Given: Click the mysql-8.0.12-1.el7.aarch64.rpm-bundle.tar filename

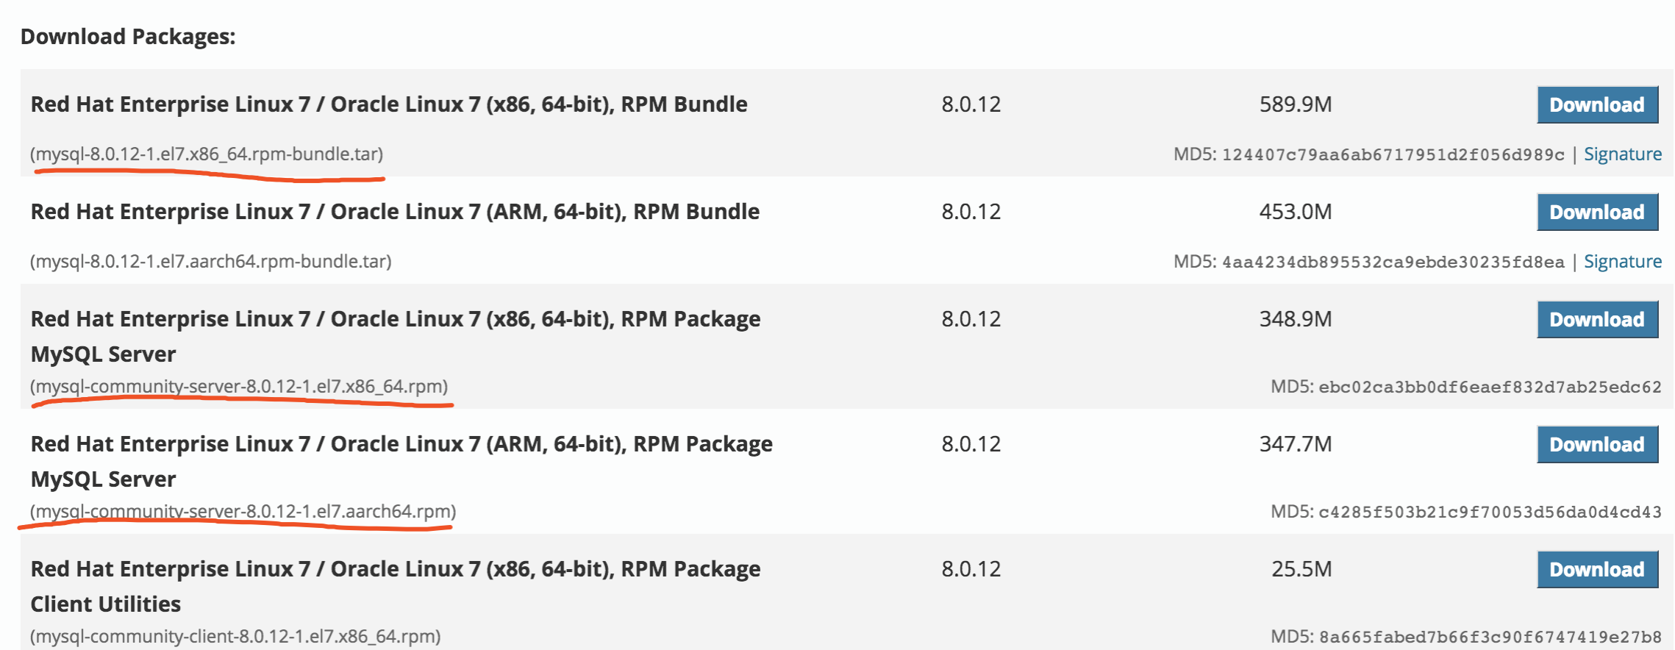Looking at the screenshot, I should (210, 262).
